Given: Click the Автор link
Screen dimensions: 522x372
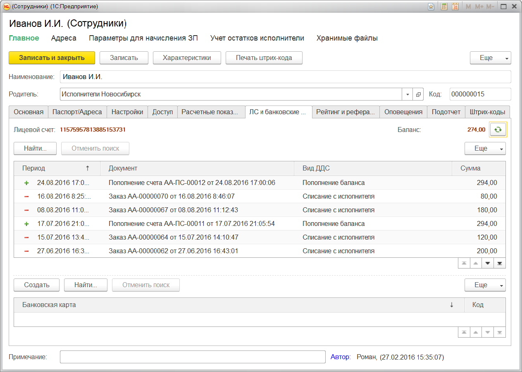Looking at the screenshot, I should pyautogui.click(x=340, y=357).
